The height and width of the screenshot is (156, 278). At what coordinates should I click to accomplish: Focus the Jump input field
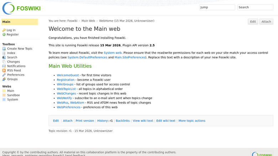coord(217,7)
